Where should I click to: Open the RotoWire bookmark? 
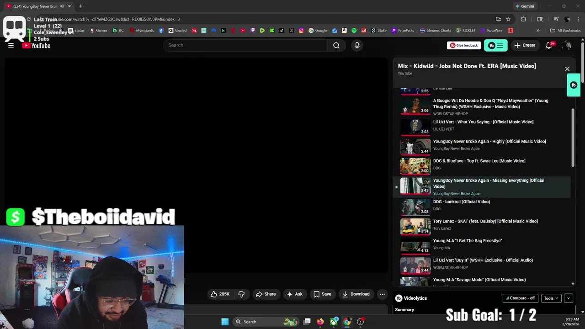coord(491,31)
